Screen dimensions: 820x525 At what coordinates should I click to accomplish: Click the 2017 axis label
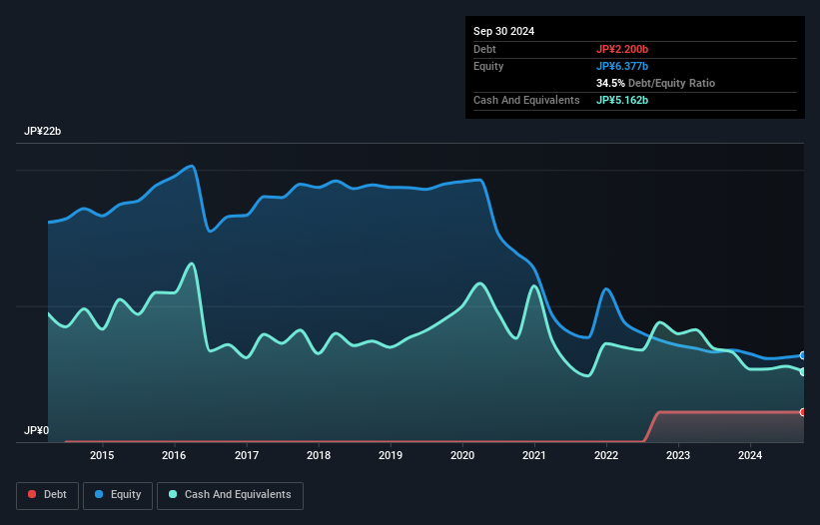(247, 455)
